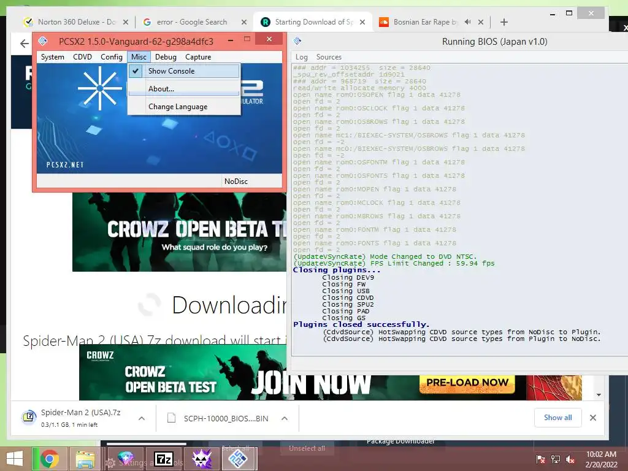628x471 pixels.
Task: Select the Starting Download tab
Action: point(312,22)
